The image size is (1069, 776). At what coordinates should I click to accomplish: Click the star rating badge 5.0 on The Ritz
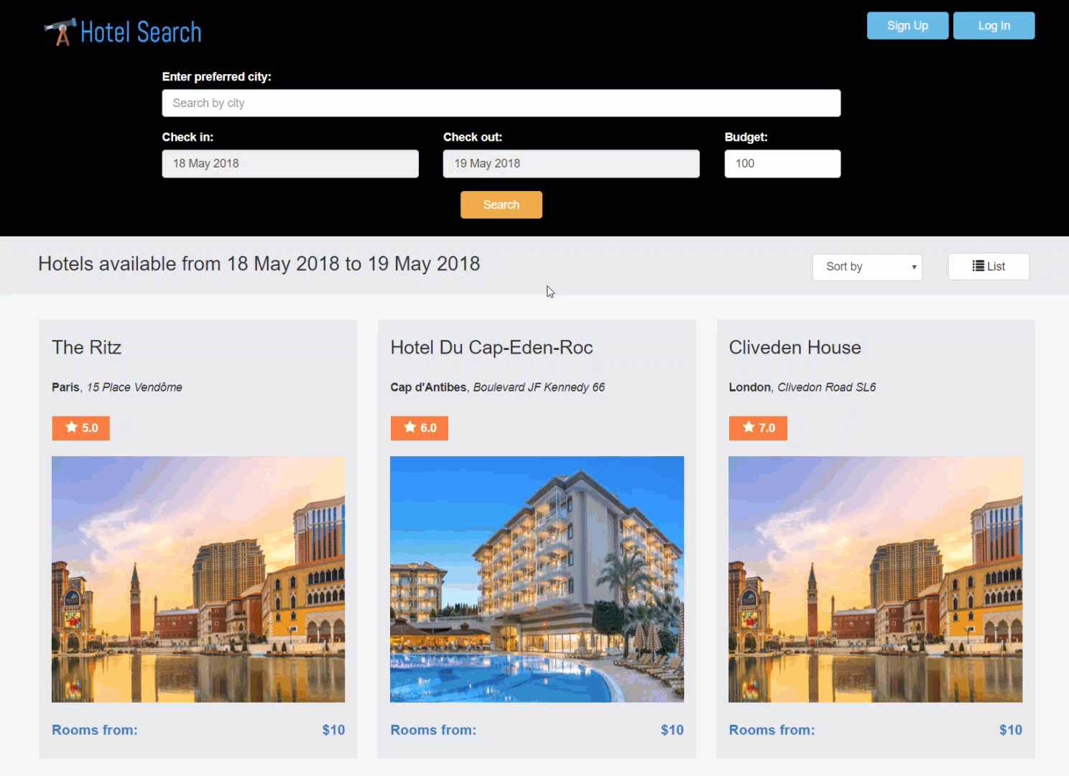pyautogui.click(x=80, y=428)
